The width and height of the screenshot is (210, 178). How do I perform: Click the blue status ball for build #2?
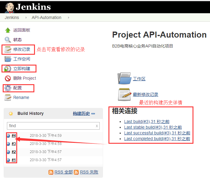tap(8, 152)
